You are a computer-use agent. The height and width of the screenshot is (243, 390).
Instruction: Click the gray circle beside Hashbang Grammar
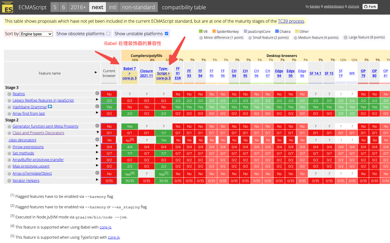(x=9, y=107)
